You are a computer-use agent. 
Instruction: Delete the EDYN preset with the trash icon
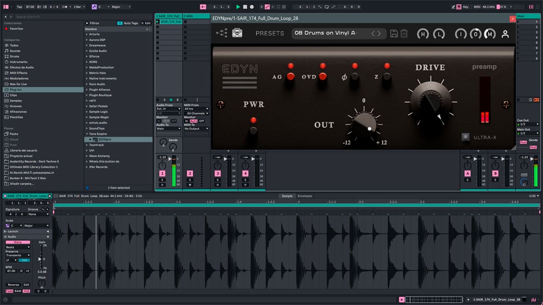(x=404, y=33)
